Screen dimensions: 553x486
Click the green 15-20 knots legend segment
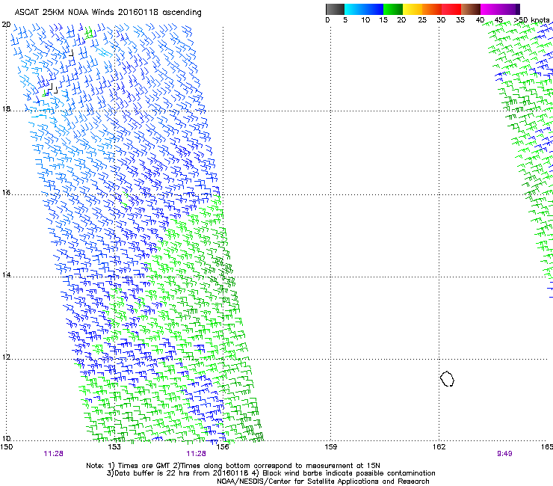pyautogui.click(x=393, y=9)
